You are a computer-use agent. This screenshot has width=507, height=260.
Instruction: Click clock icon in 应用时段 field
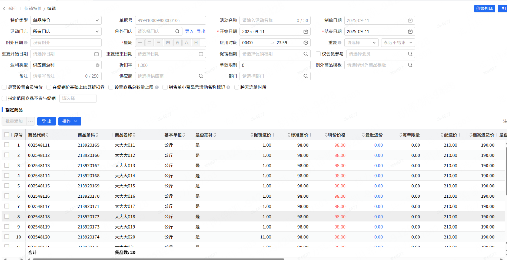(306, 43)
